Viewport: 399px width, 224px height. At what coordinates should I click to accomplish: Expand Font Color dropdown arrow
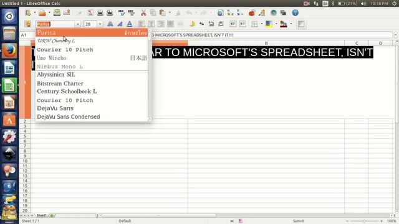pyautogui.click(x=291, y=24)
